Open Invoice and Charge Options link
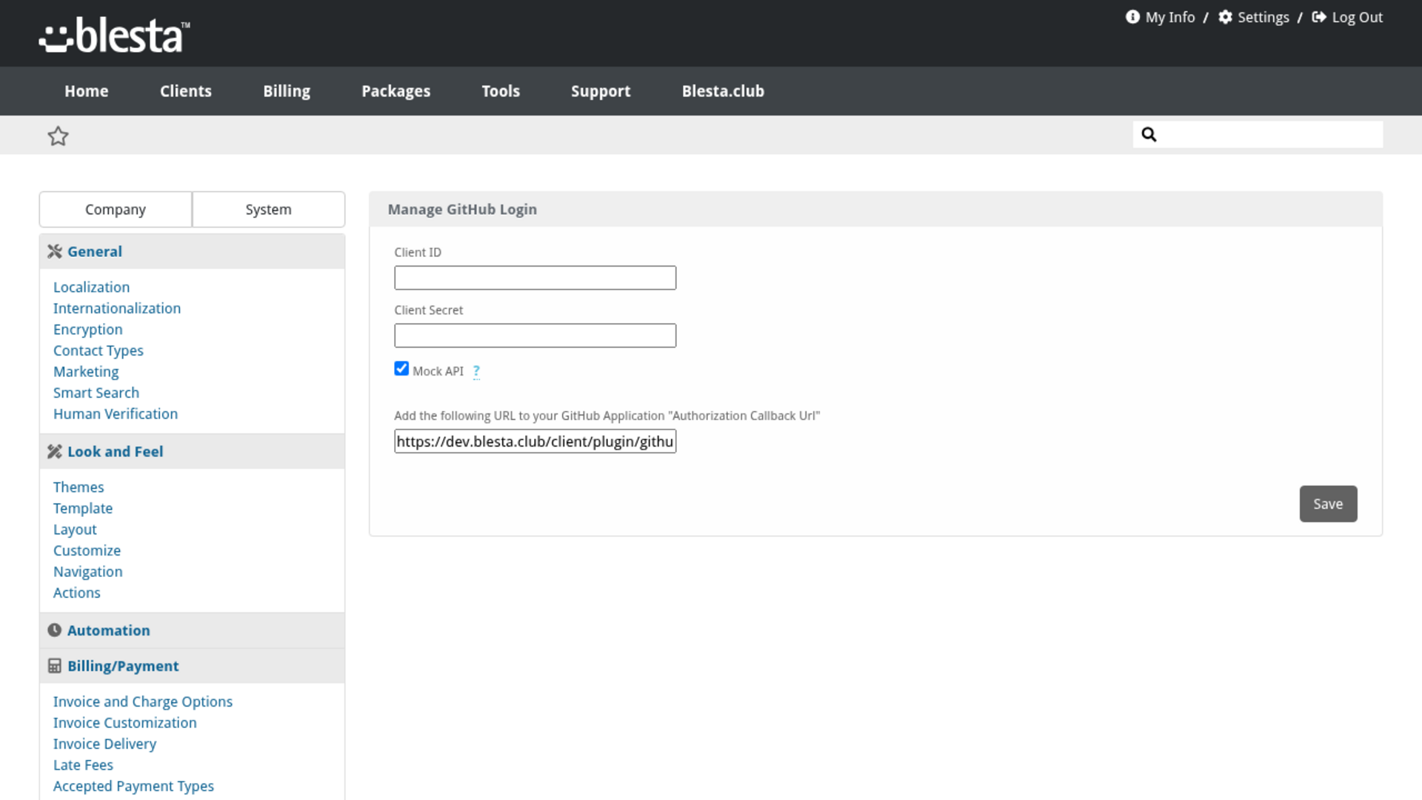The height and width of the screenshot is (800, 1422). pos(143,701)
